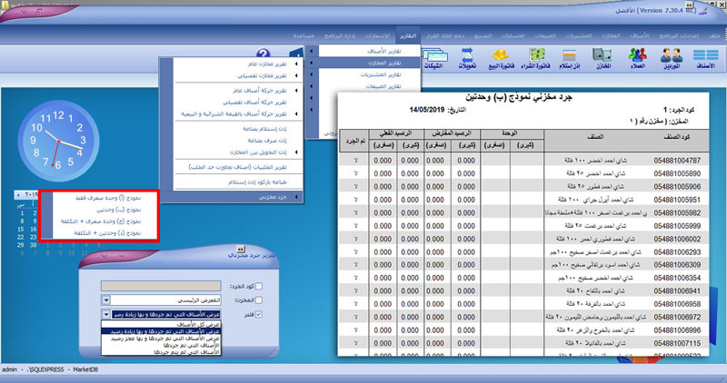
Task: Open the التقارير menu in menu bar
Action: tap(408, 35)
